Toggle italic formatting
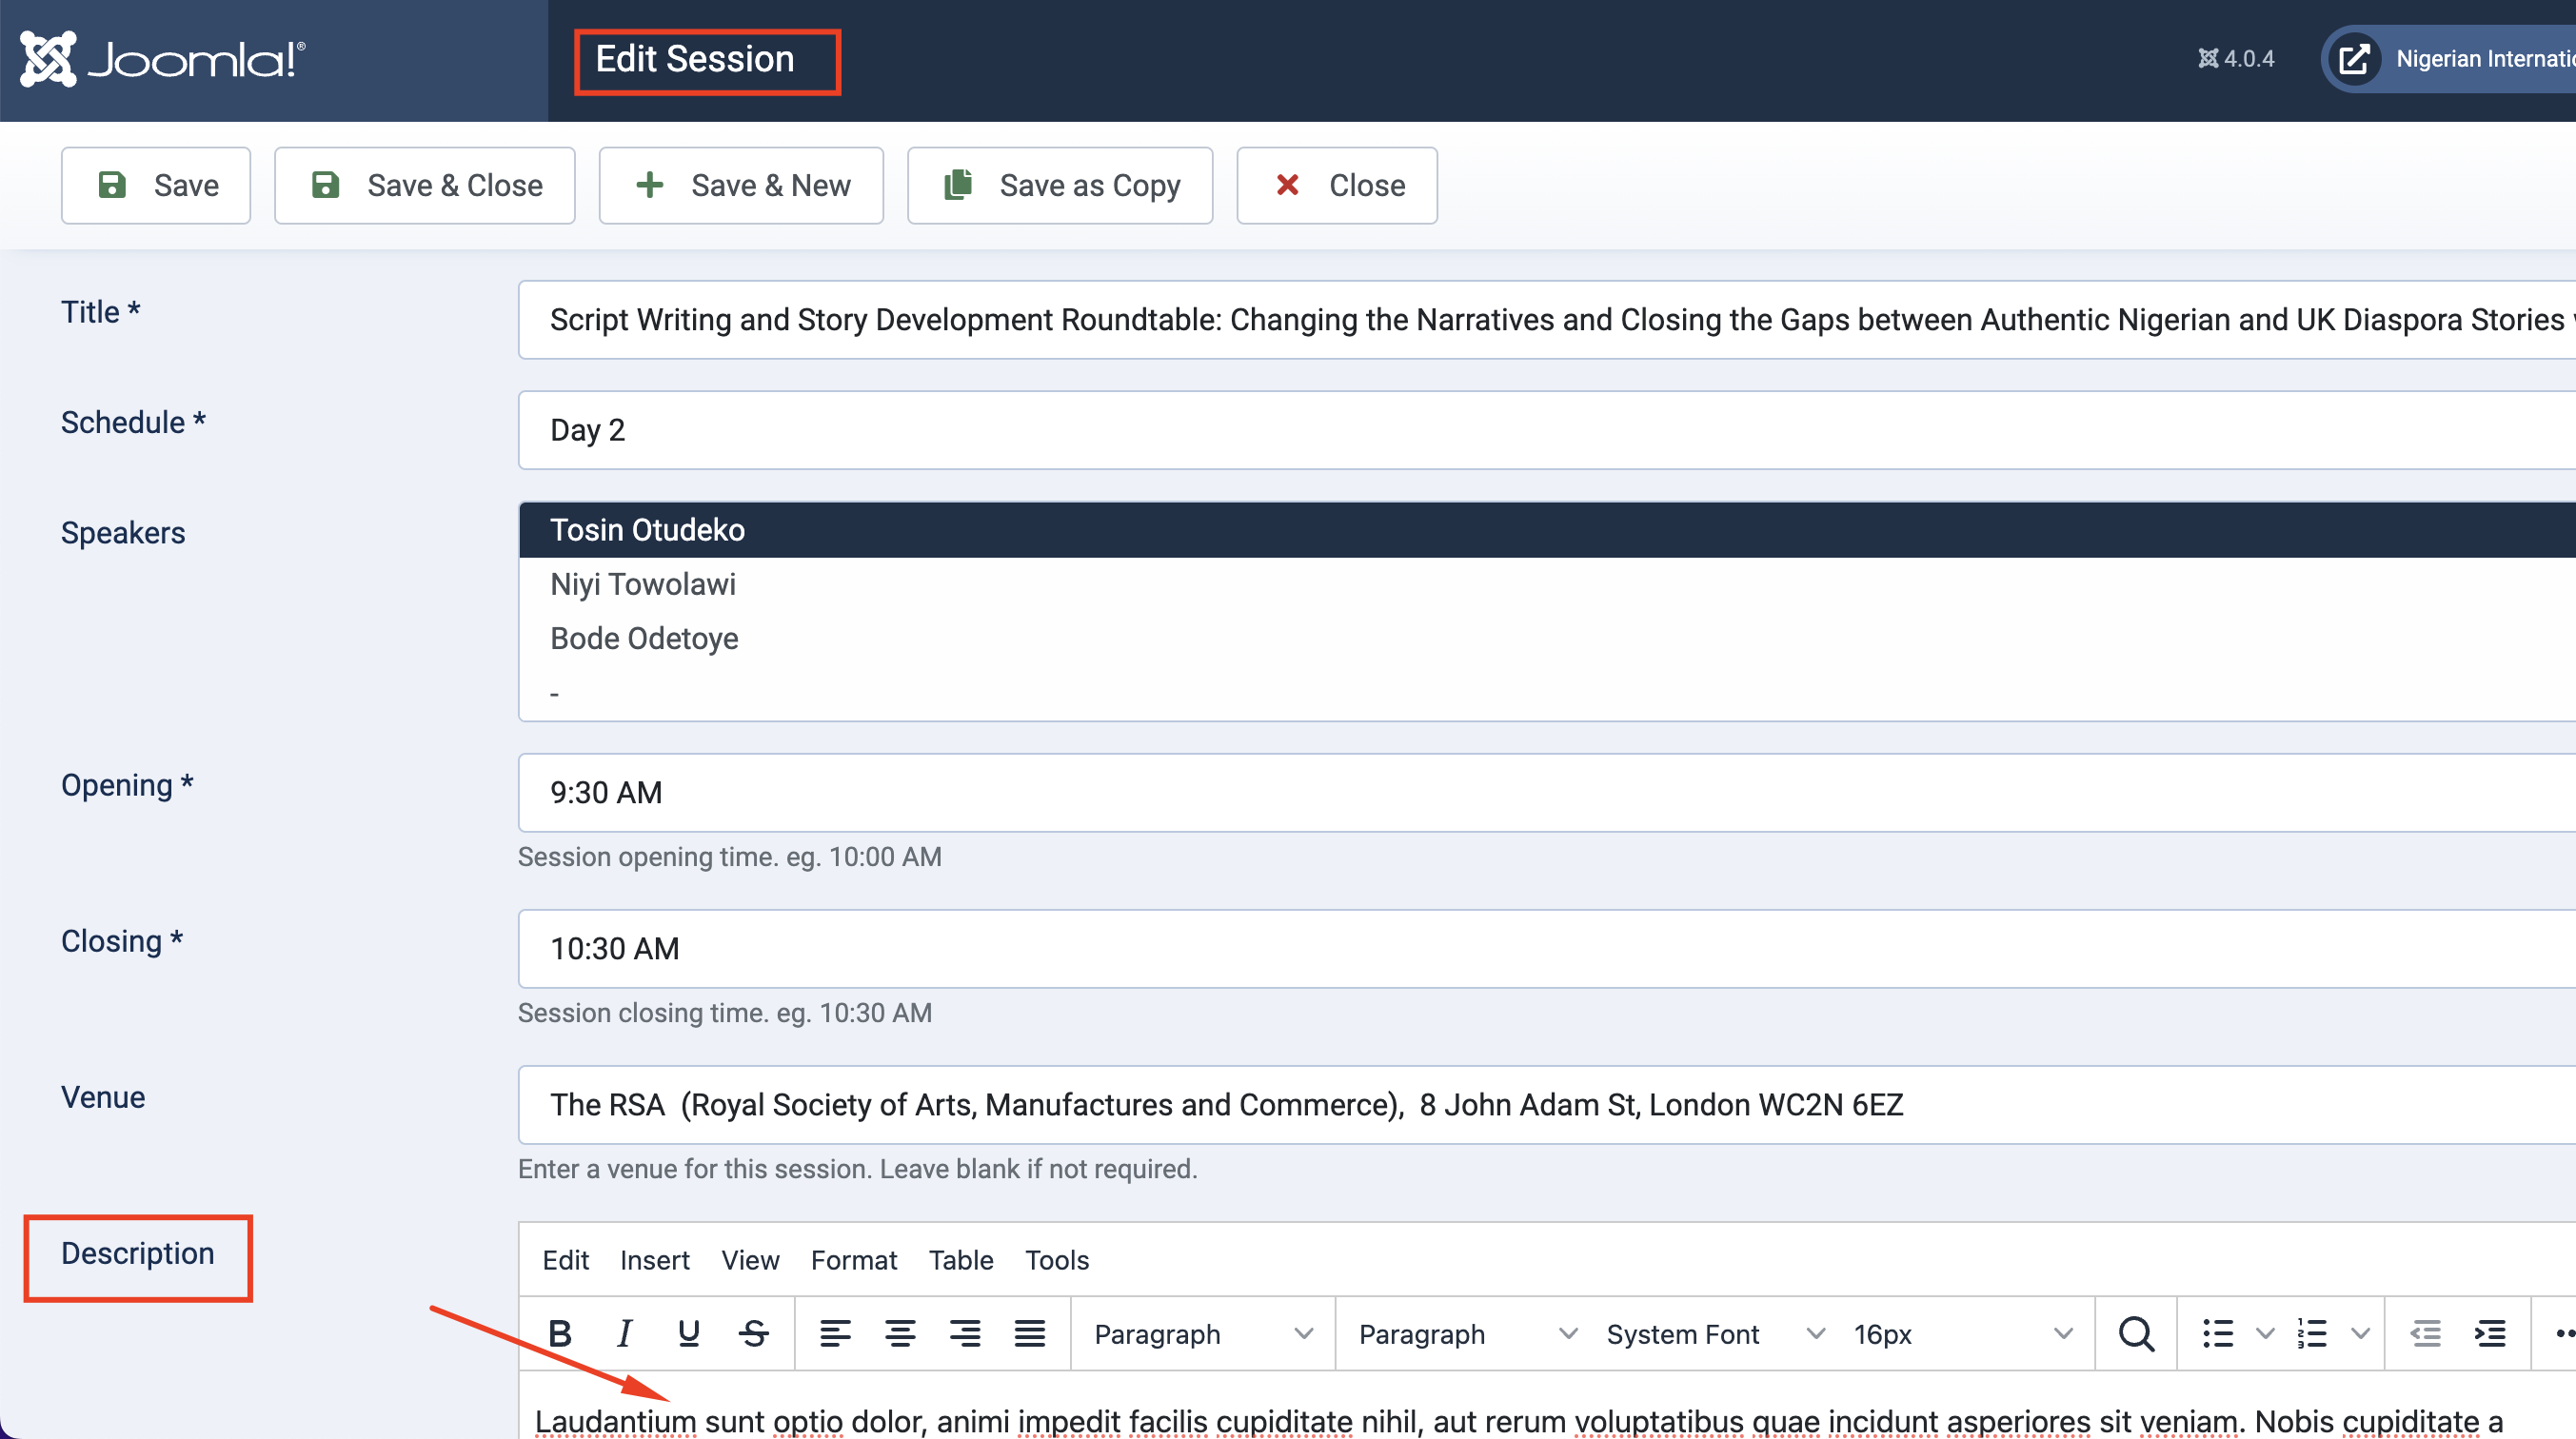 coord(625,1334)
